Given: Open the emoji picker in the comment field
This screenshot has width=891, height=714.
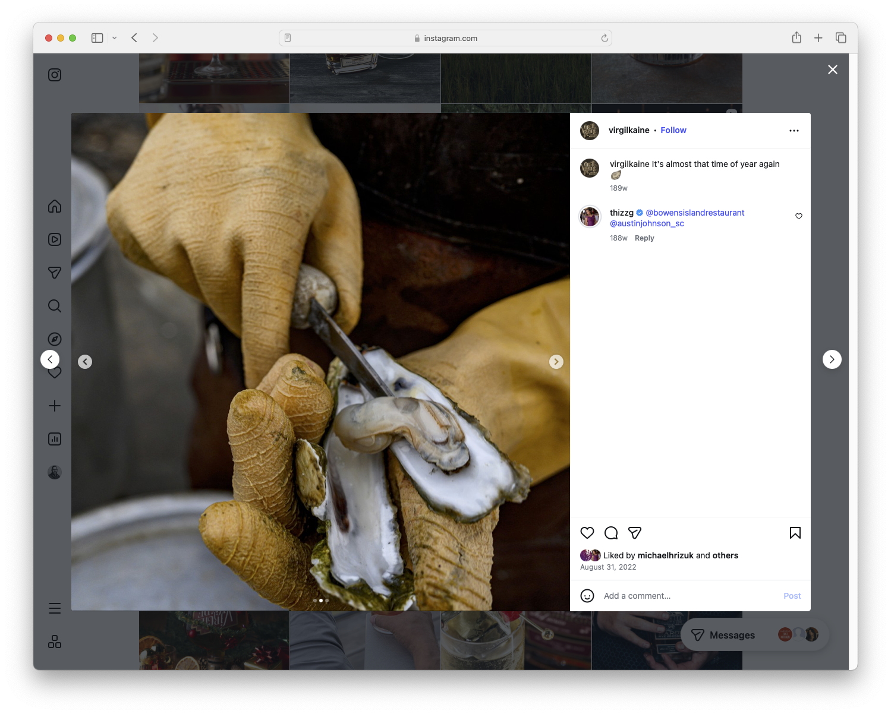Looking at the screenshot, I should [587, 595].
